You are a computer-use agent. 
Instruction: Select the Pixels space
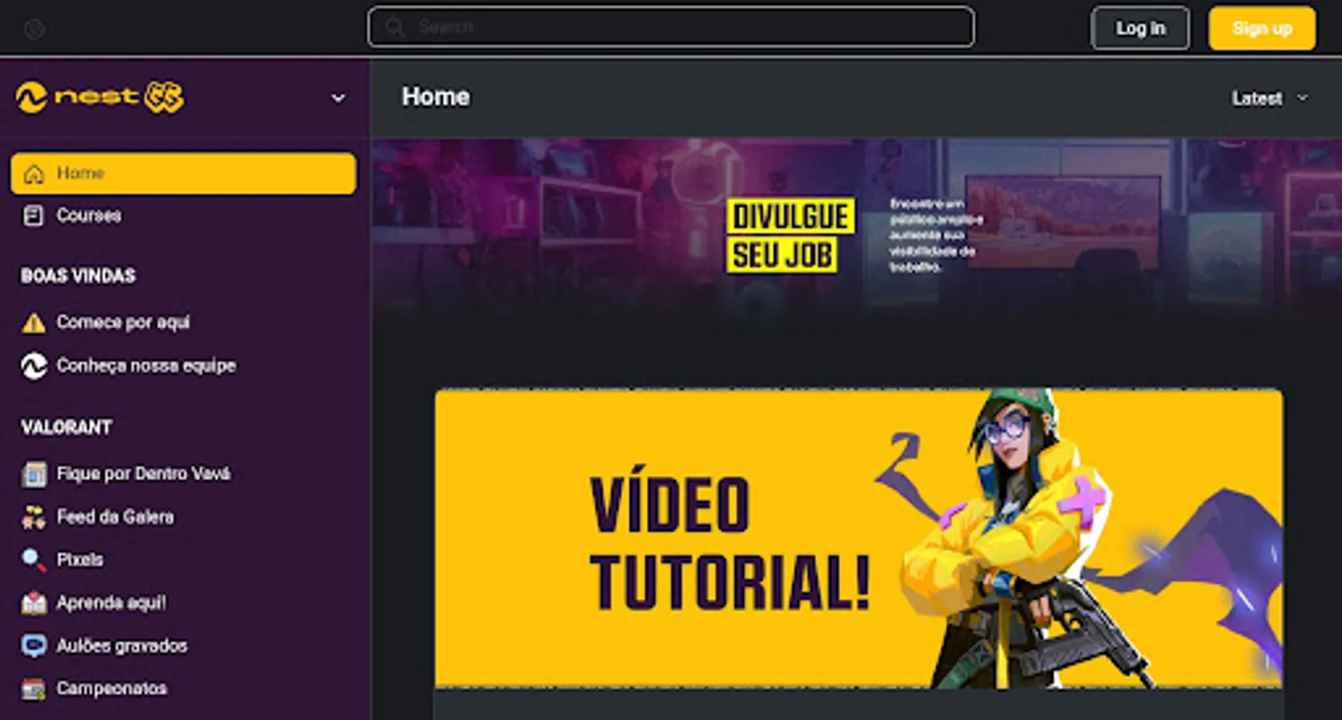pyautogui.click(x=183, y=560)
